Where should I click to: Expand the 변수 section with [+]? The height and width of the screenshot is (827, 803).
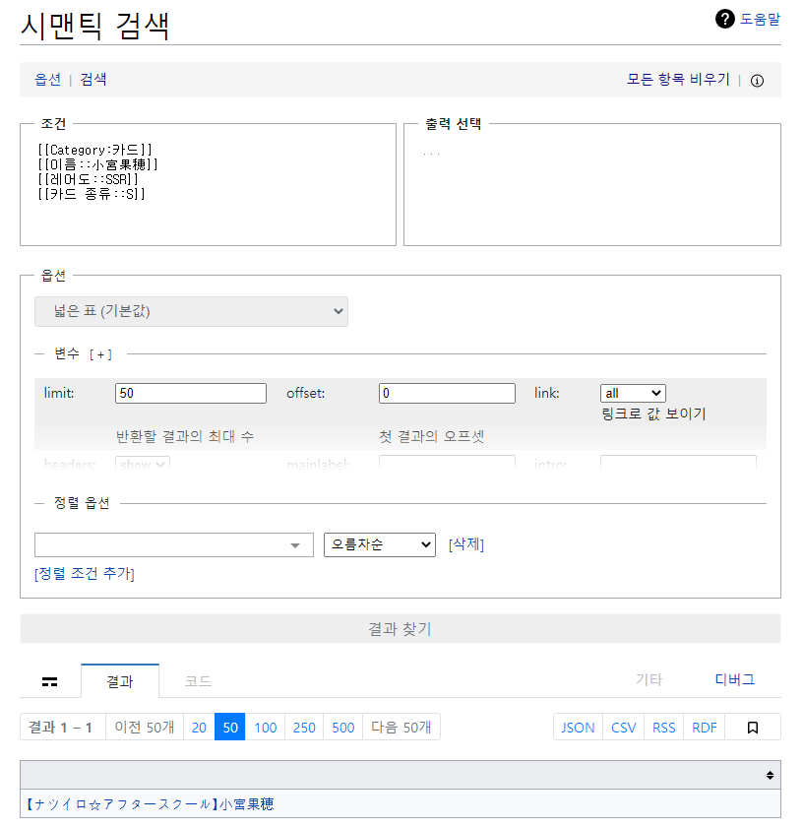[102, 352]
